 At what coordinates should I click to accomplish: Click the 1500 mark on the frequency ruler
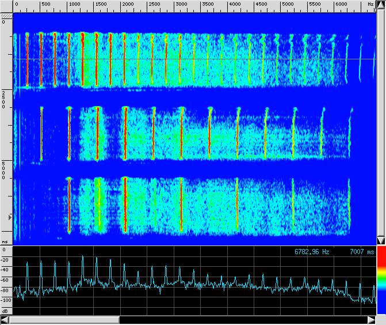pos(100,4)
